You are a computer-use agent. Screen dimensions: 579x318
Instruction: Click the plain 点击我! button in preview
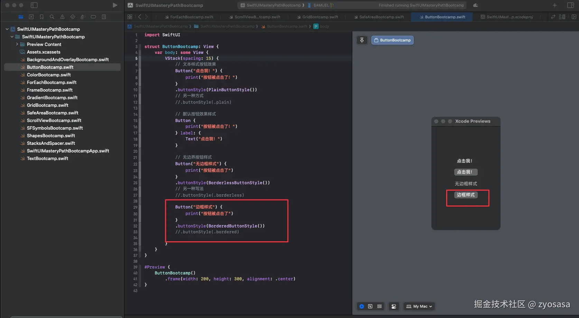(x=465, y=161)
